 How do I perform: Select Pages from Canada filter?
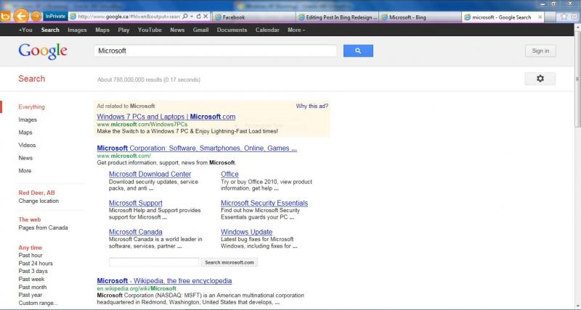point(43,227)
